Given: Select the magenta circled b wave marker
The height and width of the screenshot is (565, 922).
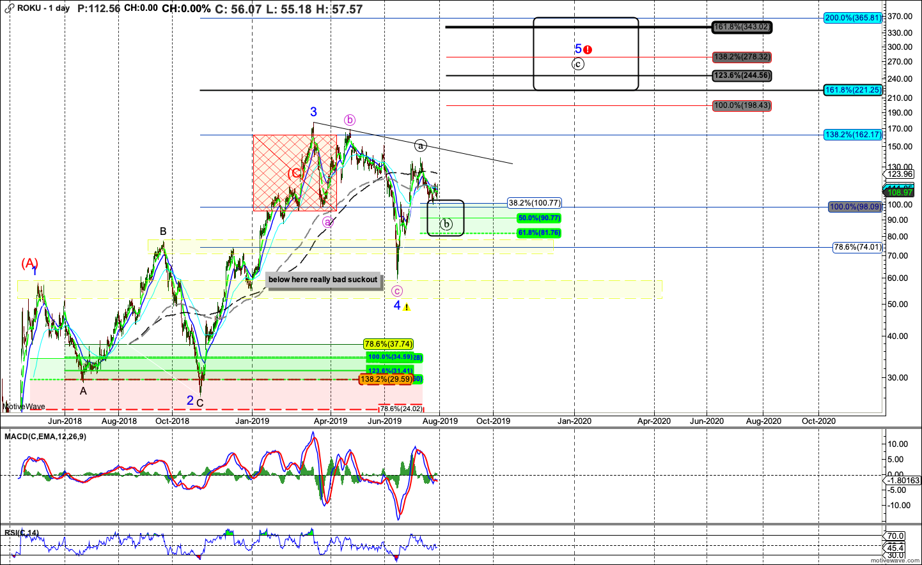Looking at the screenshot, I should (x=350, y=120).
